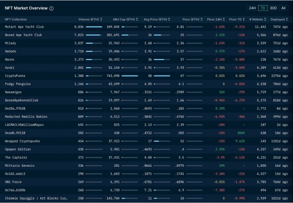The height and width of the screenshot is (203, 293).
Task: Click the Floor 7D sort arrows
Action: tap(245, 19)
